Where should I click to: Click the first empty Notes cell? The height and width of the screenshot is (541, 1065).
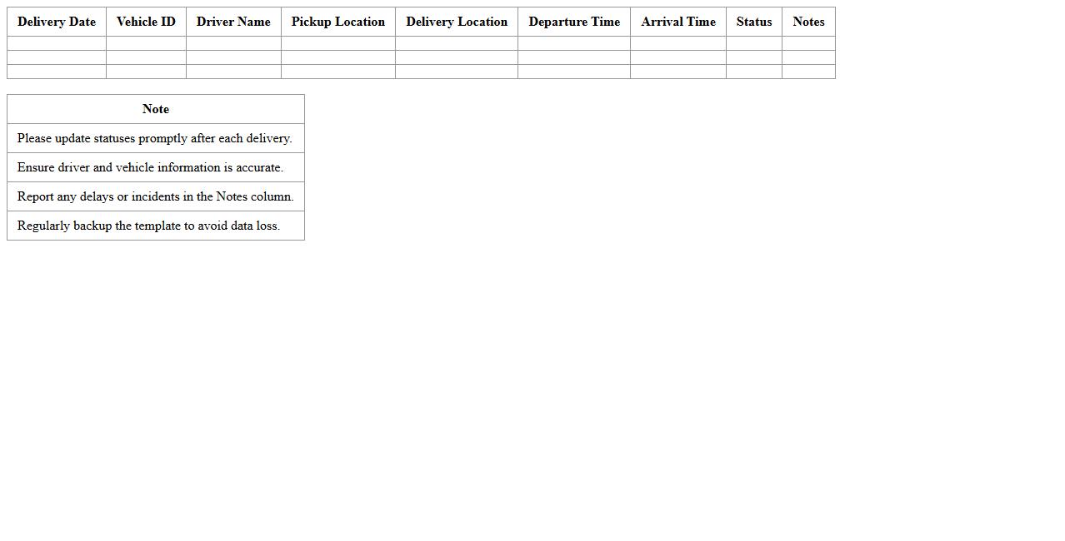807,44
